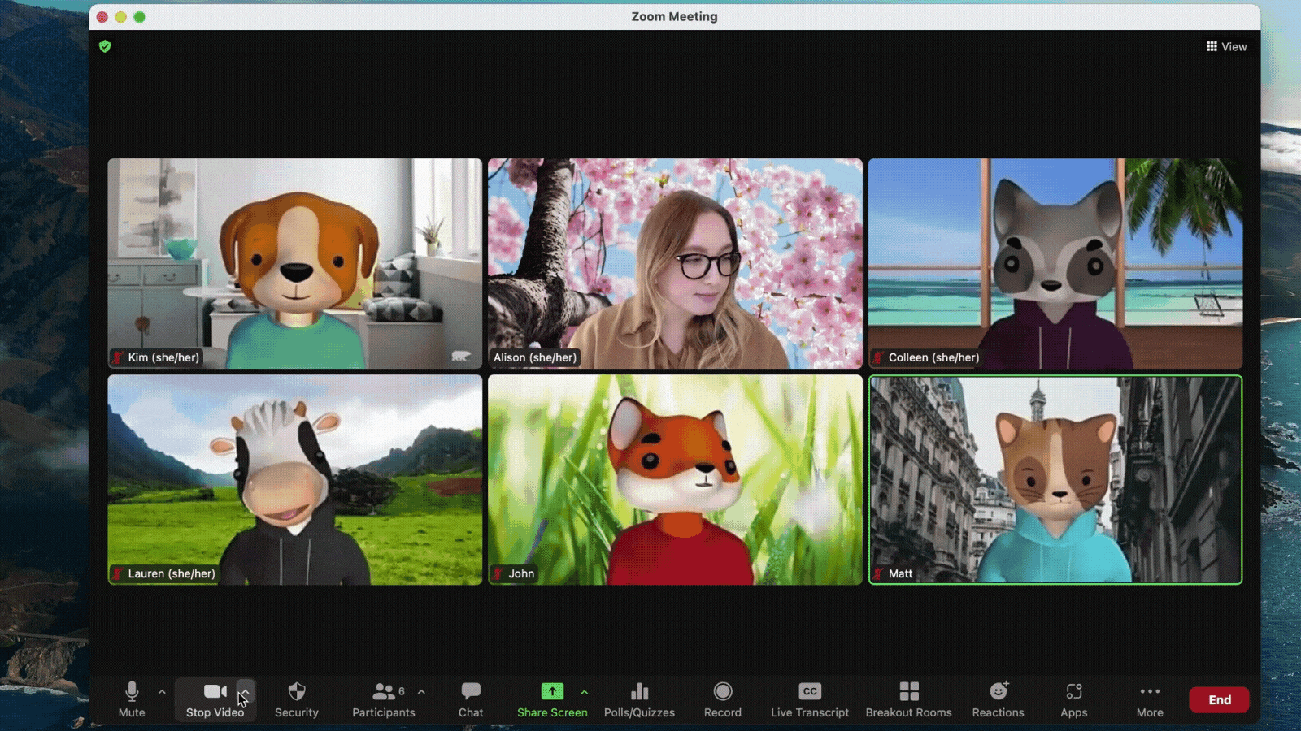Open Breakout Rooms
This screenshot has width=1301, height=731.
coord(908,699)
